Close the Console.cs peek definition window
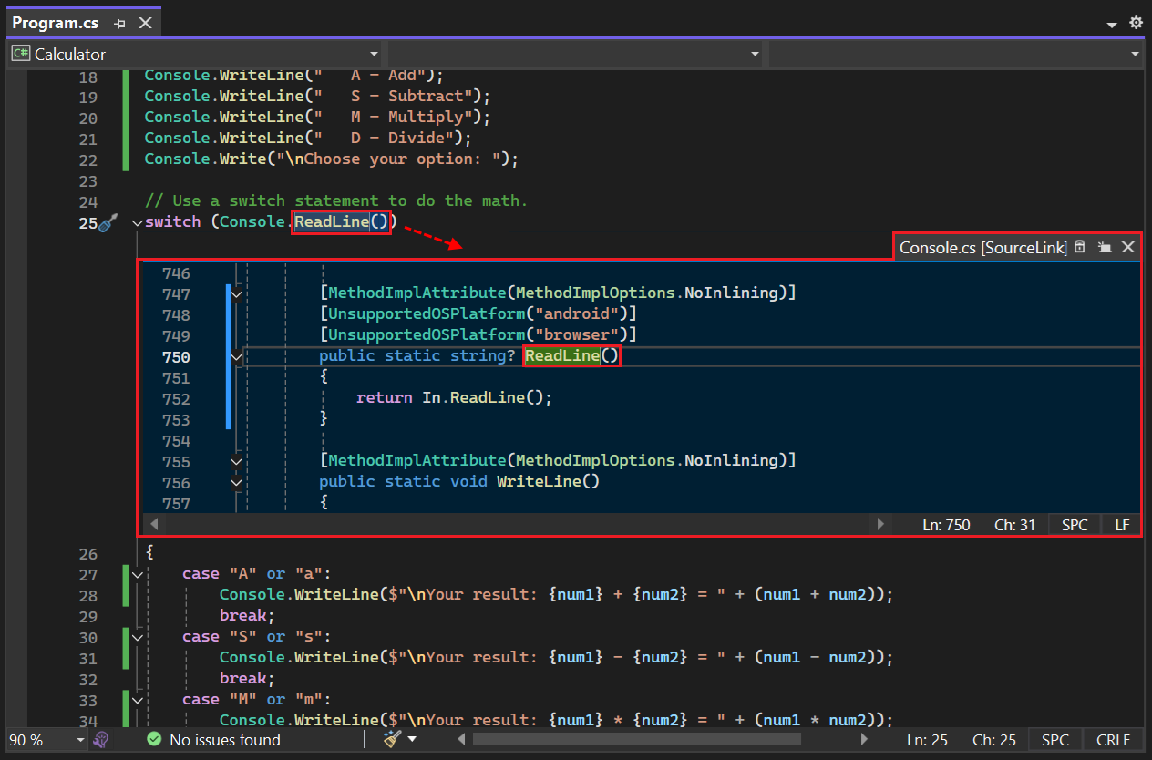Screen dimensions: 1152x760 click(x=1127, y=247)
